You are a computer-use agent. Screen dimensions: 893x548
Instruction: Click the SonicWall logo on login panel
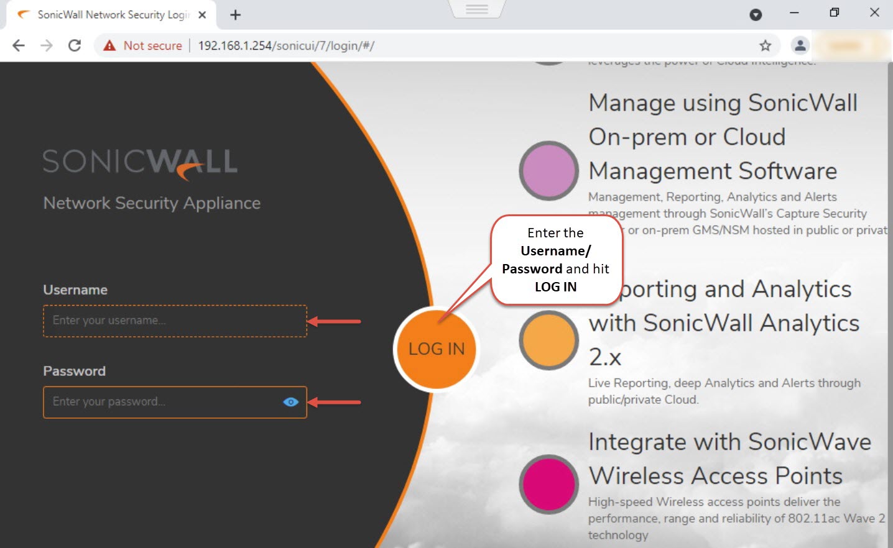pos(140,163)
